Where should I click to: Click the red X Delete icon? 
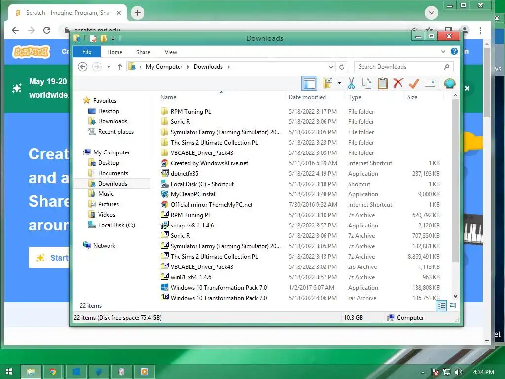tap(398, 83)
